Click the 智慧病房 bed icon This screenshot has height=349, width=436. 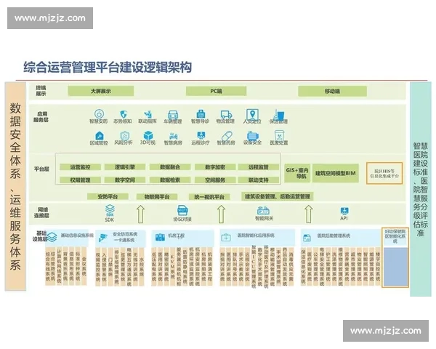[x=173, y=136]
